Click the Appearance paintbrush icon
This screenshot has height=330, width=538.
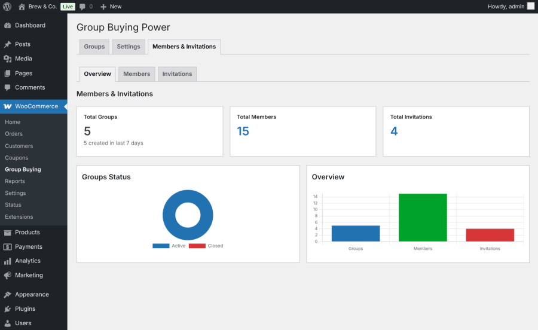8,295
